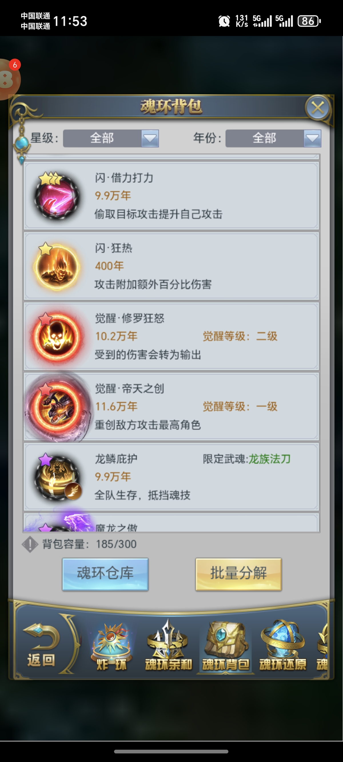Viewport: 343px width, 762px height.
Task: Tap the 龙鳞庇护 soul ring icon
Action: 57,477
